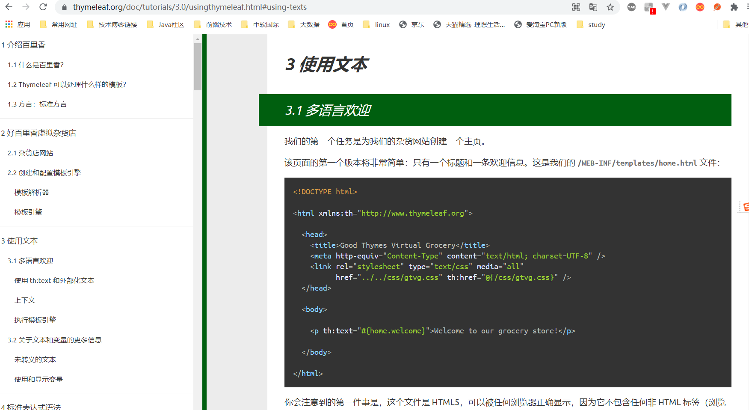Open the extension with red exclamation badge

(x=649, y=8)
